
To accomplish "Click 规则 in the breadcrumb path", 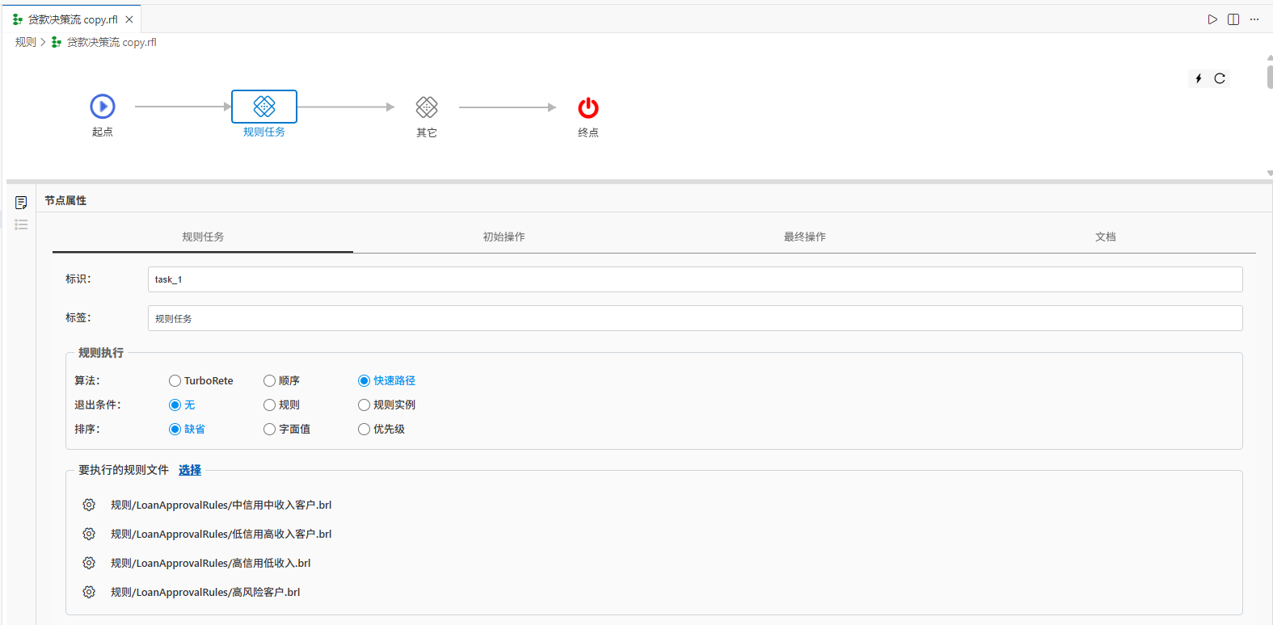I will (25, 42).
